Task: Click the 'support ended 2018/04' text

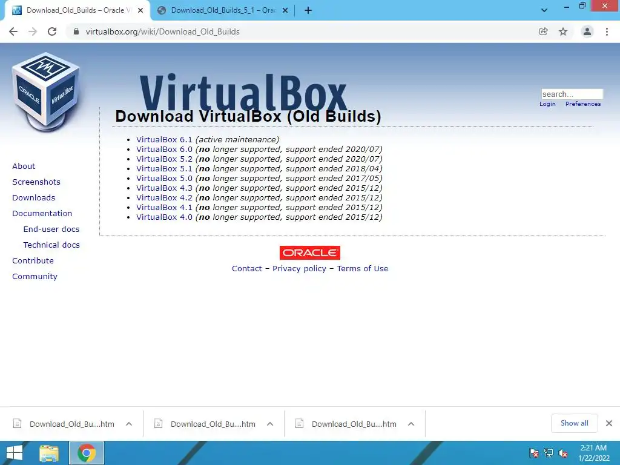Action: click(333, 169)
